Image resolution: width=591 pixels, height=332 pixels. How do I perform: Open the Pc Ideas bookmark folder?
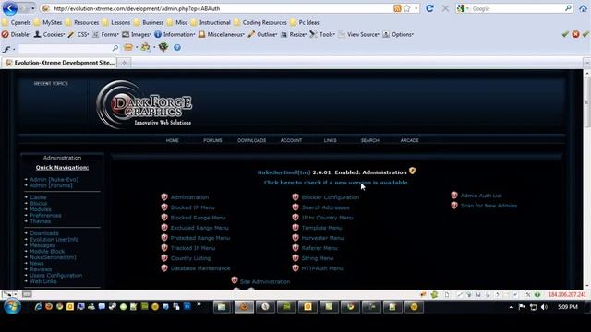point(305,22)
